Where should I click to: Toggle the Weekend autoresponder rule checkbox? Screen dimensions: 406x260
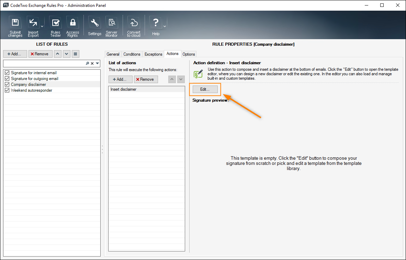pos(7,90)
